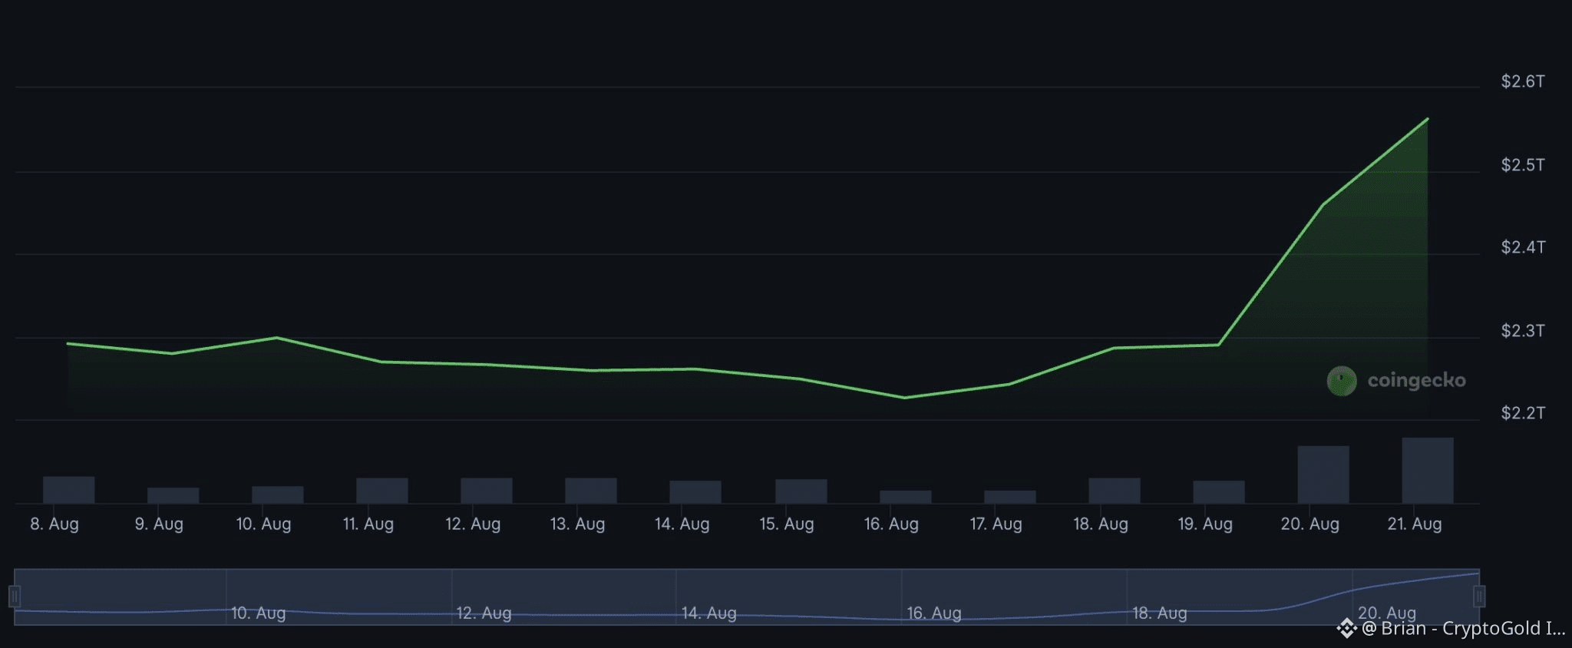Click the 15. Aug volume bar

pos(801,491)
